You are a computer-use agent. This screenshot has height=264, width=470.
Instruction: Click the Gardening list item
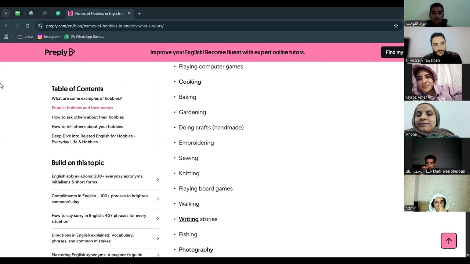tap(192, 112)
